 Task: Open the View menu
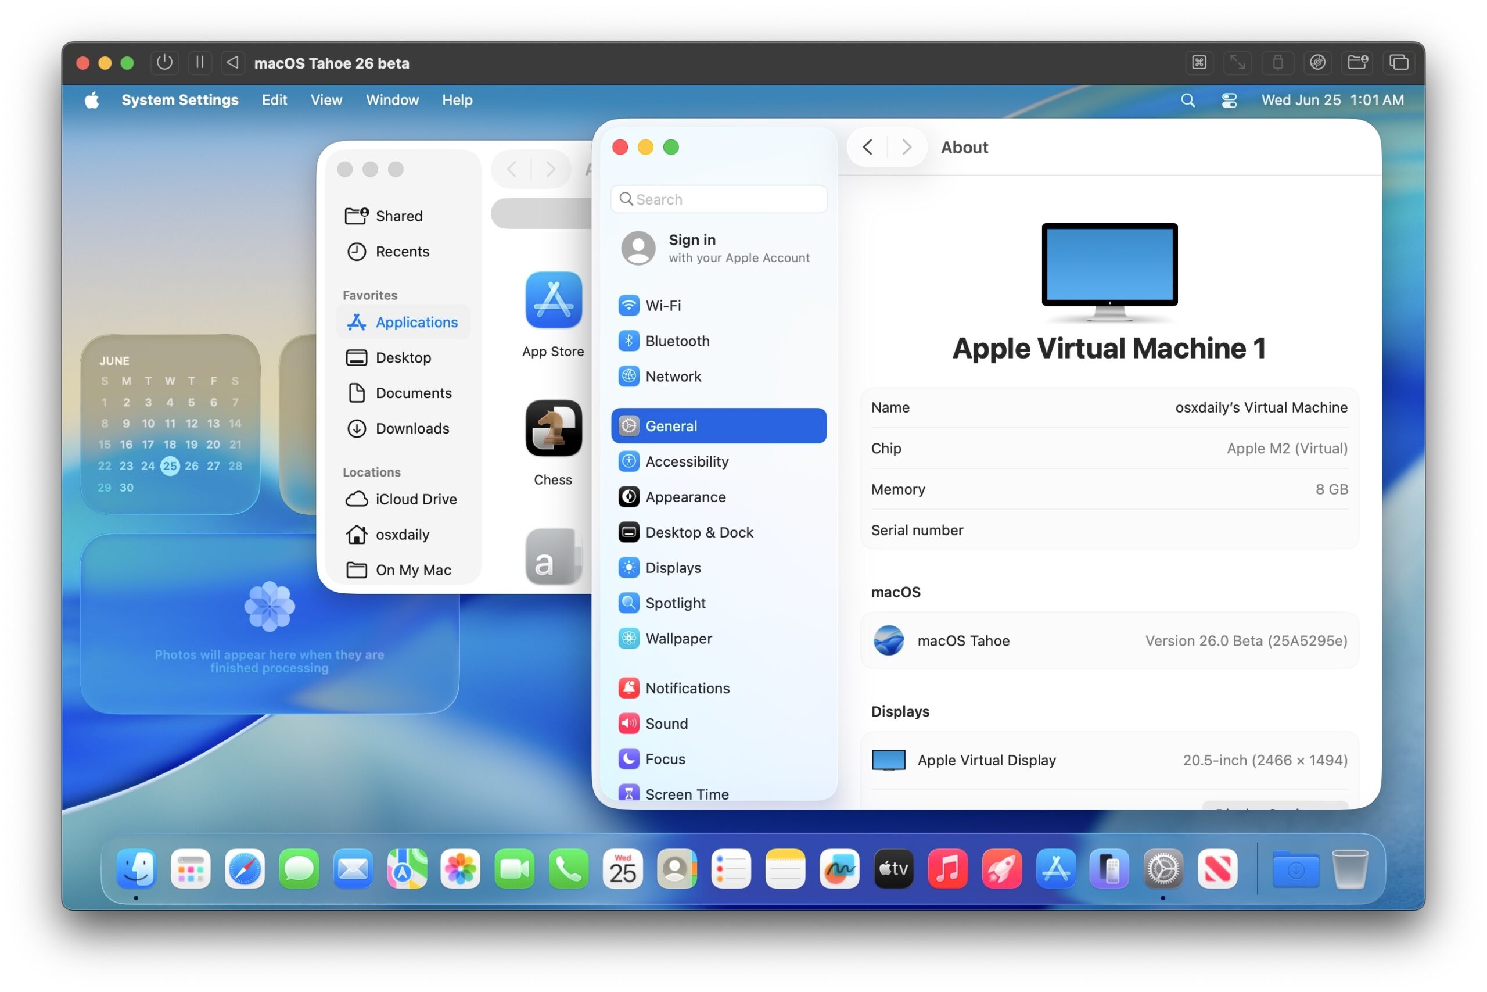(x=326, y=100)
